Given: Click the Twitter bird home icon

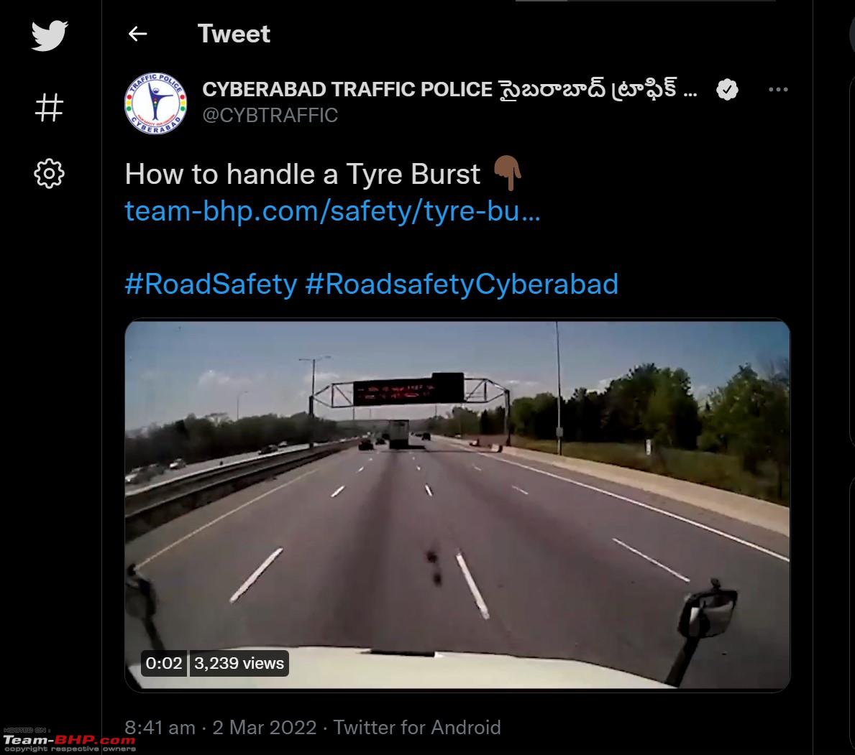Looking at the screenshot, I should pos(49,35).
